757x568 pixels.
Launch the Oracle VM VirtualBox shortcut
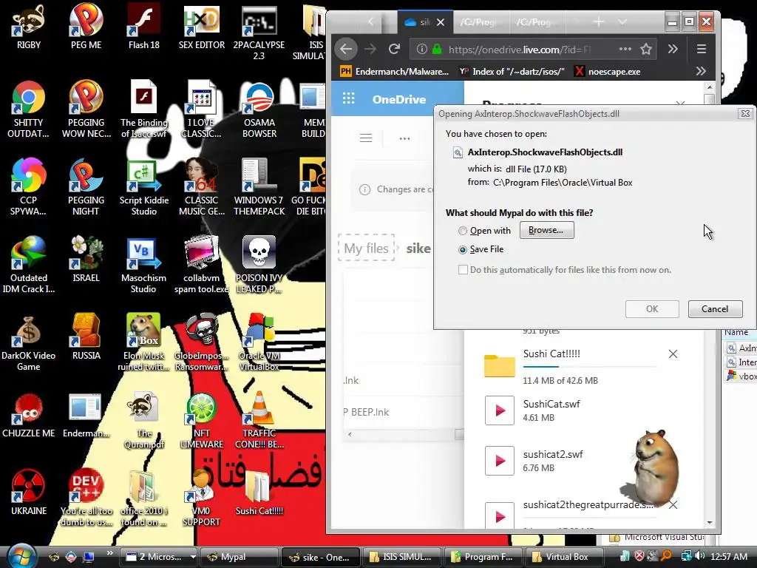[x=259, y=342]
